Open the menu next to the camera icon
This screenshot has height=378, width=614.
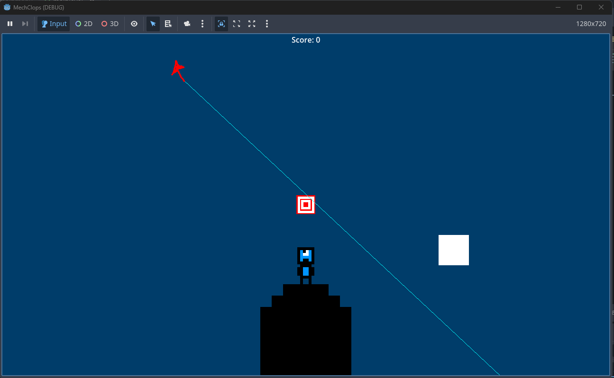(x=202, y=24)
